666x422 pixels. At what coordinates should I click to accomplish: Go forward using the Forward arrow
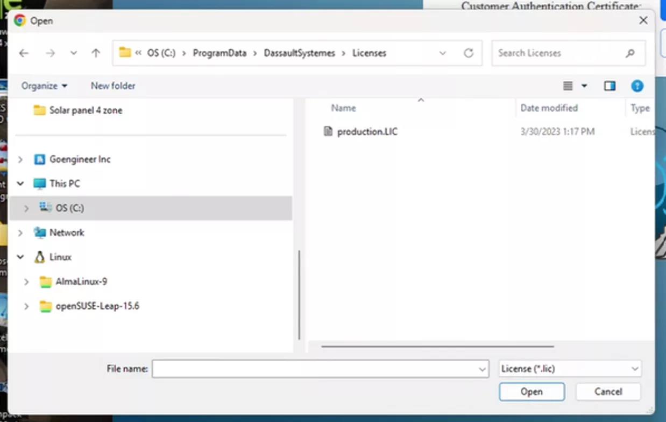[50, 53]
